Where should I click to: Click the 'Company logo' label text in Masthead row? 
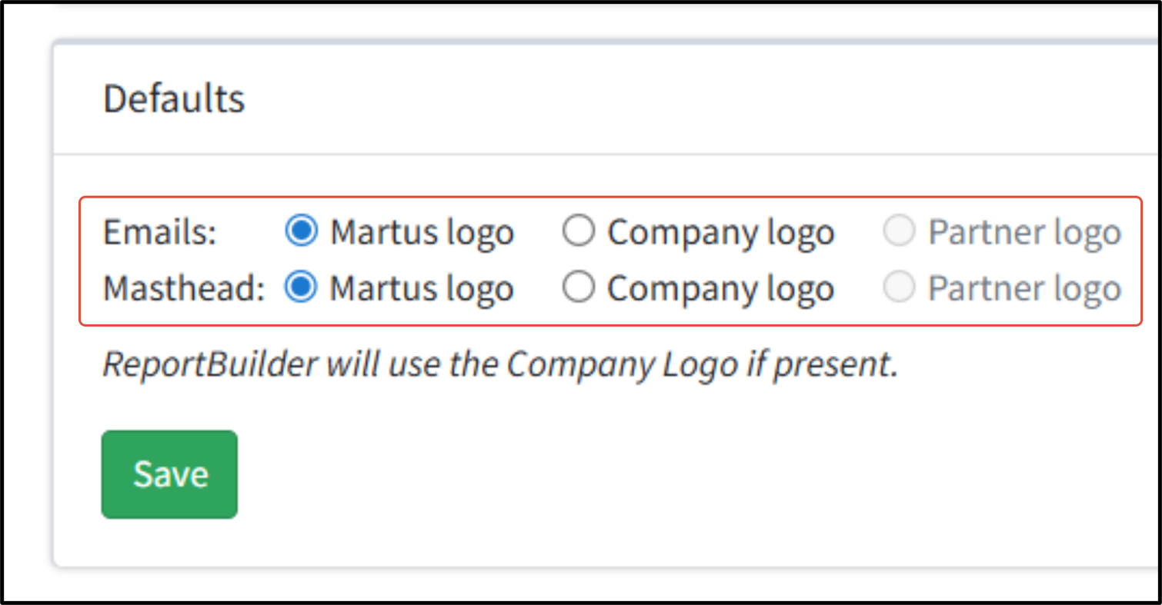click(721, 289)
